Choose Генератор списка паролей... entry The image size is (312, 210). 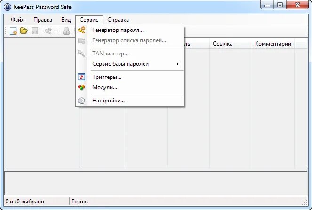[130, 40]
